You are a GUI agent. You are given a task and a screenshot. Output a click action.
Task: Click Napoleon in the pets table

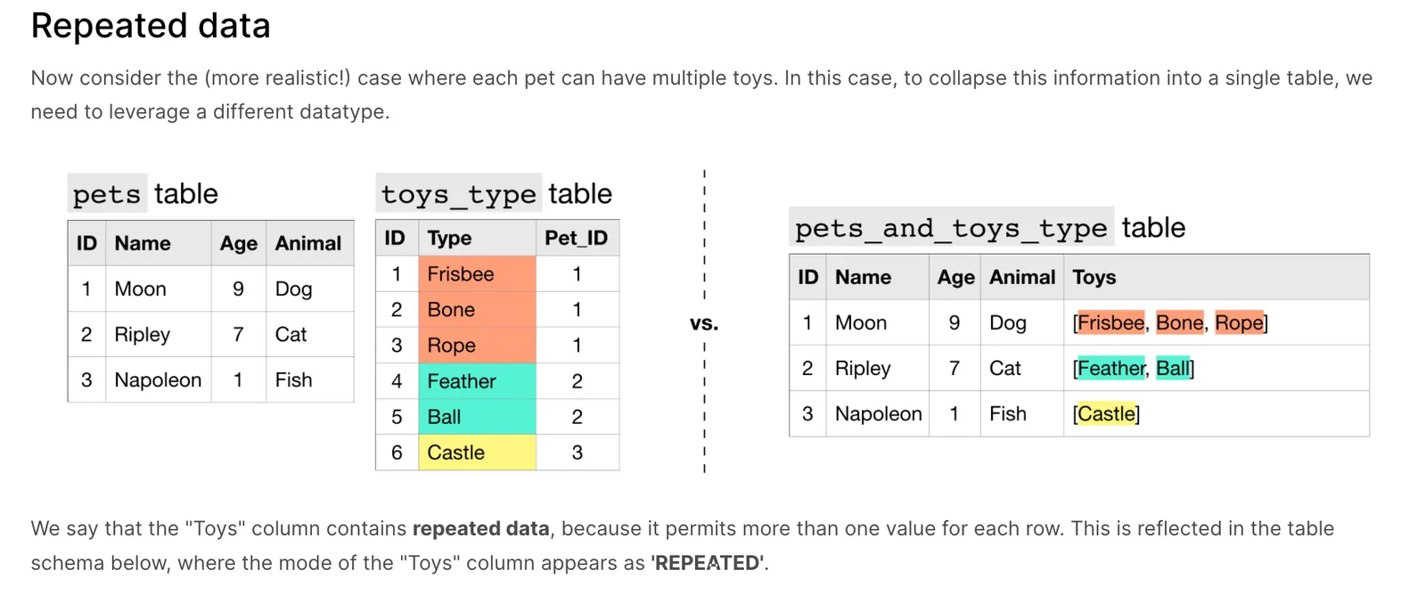coord(158,380)
